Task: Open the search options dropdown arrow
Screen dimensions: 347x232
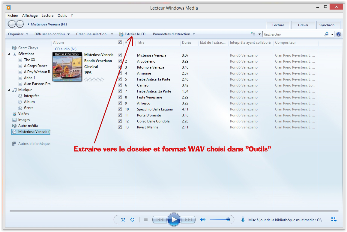Action: tap(332, 34)
